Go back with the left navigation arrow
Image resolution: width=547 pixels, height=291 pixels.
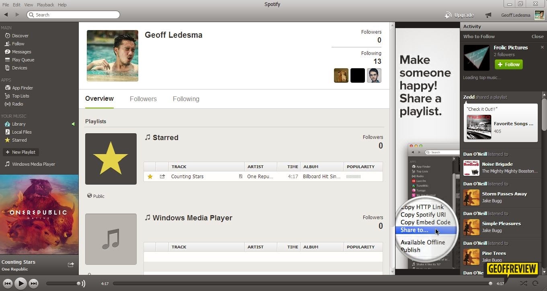click(x=6, y=15)
